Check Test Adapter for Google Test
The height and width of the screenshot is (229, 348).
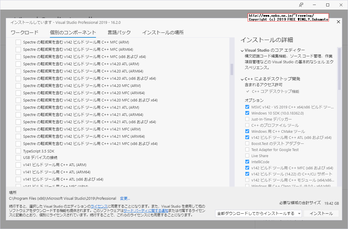[x=247, y=150]
